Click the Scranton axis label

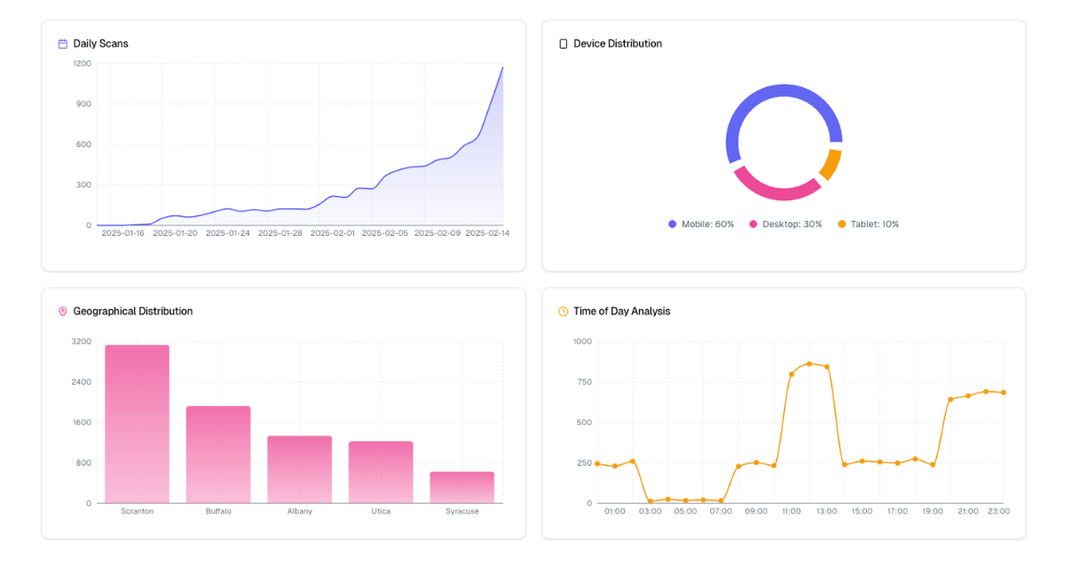(137, 511)
